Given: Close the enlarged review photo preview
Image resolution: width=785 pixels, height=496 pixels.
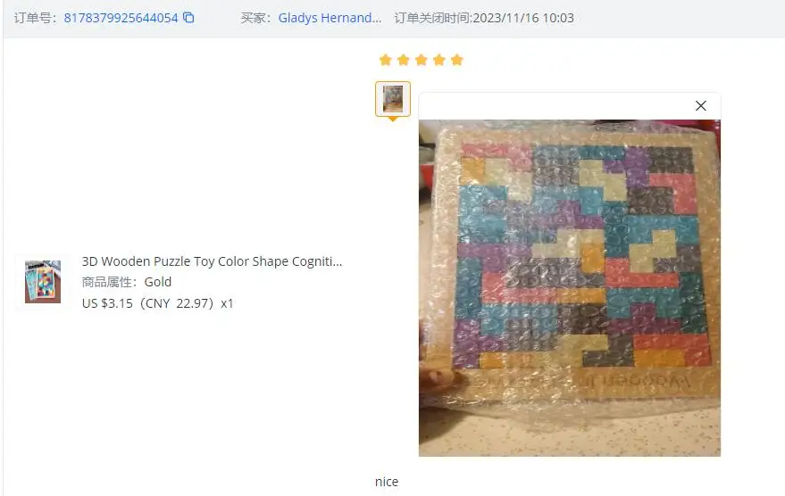Looking at the screenshot, I should coord(701,105).
